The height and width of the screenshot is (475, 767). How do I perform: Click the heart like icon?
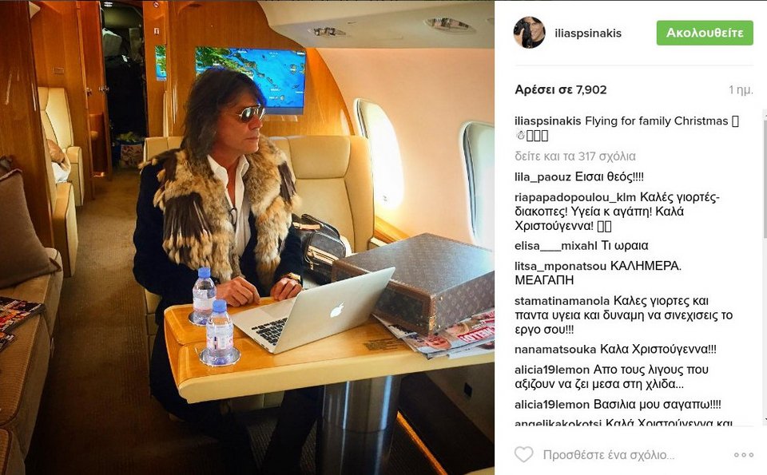[523, 454]
